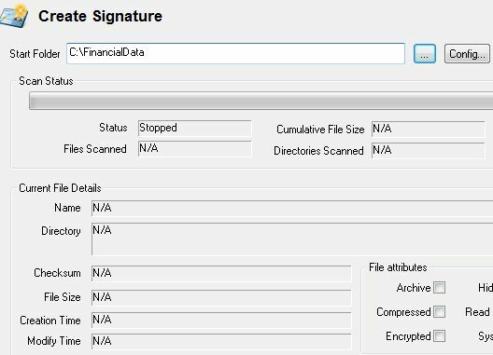
Task: Select the Checksum value field
Action: click(x=221, y=273)
